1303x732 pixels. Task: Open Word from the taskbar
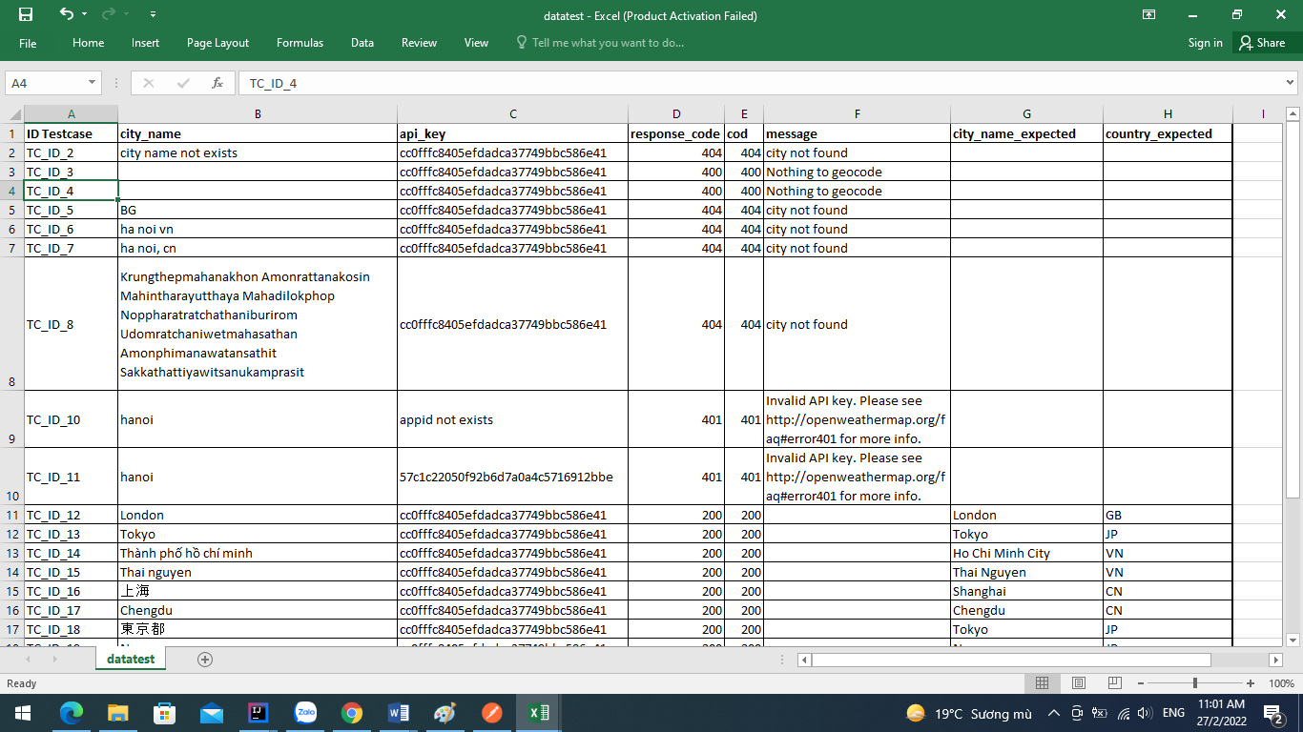coord(399,713)
